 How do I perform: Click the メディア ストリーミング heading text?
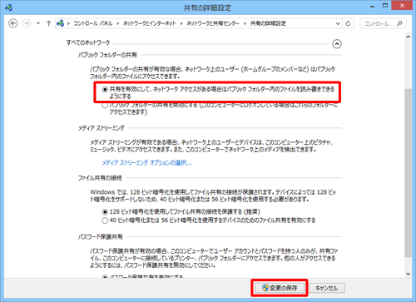pyautogui.click(x=101, y=128)
